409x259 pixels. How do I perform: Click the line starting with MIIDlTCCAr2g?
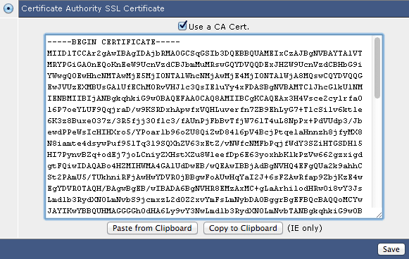click(204, 53)
